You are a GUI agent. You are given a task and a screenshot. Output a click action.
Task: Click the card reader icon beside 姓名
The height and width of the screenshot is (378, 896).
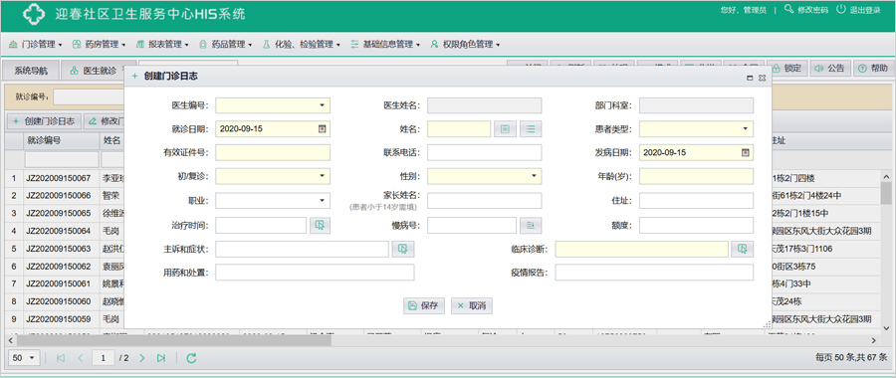pyautogui.click(x=505, y=129)
